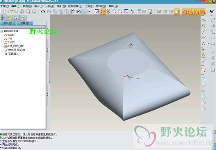Screen dimensions: 216x150
Task: Click the round feature tool
Action: coord(203,103)
